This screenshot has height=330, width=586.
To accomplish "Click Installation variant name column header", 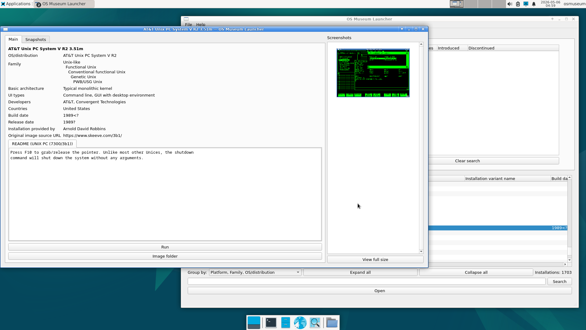I will 507,178.
